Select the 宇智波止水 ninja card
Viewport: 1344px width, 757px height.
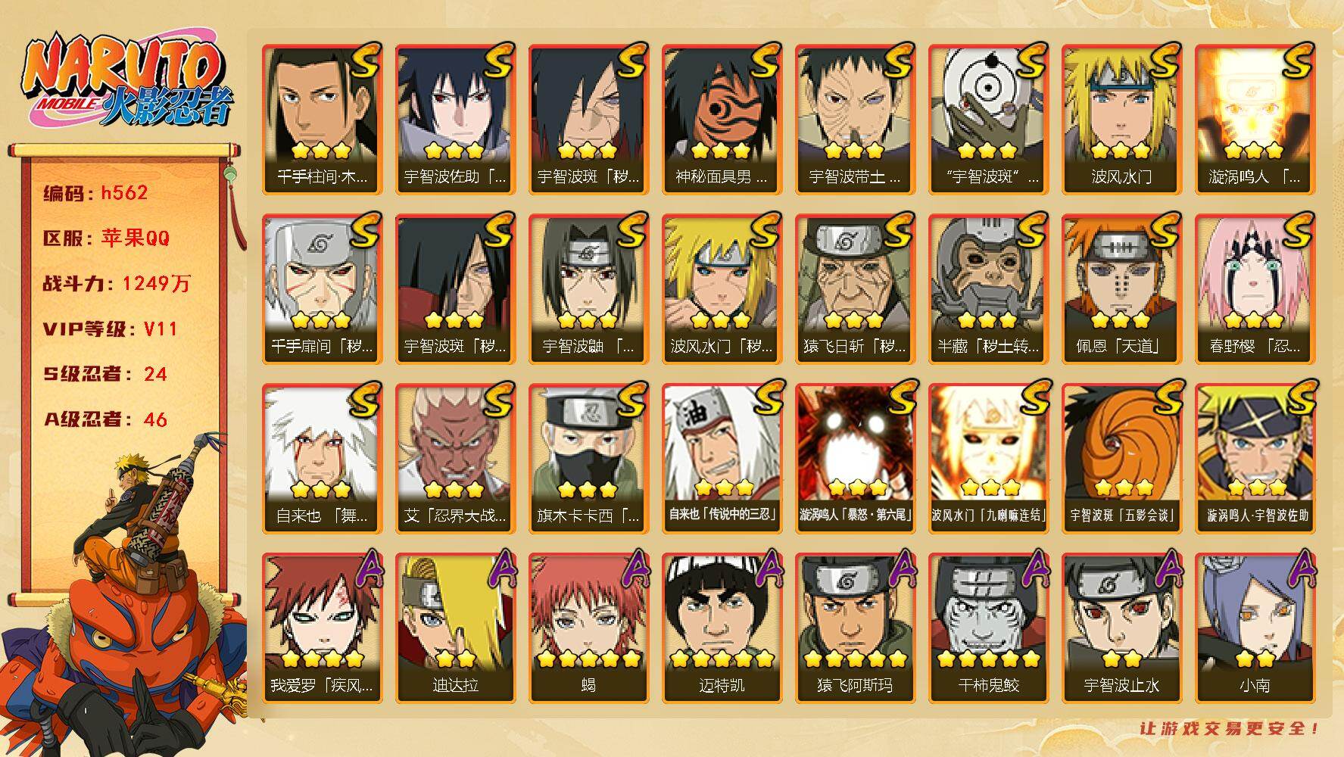tap(1121, 628)
